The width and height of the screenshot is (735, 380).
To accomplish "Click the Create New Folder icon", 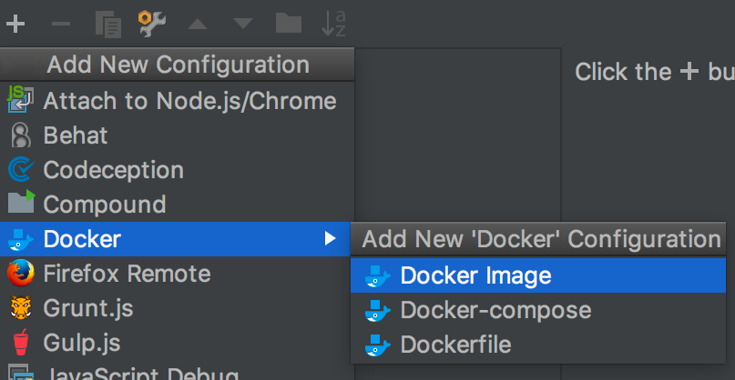I will pyautogui.click(x=288, y=23).
